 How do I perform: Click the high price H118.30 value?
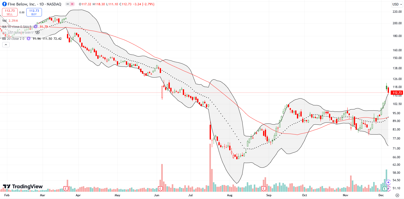coord(99,4)
